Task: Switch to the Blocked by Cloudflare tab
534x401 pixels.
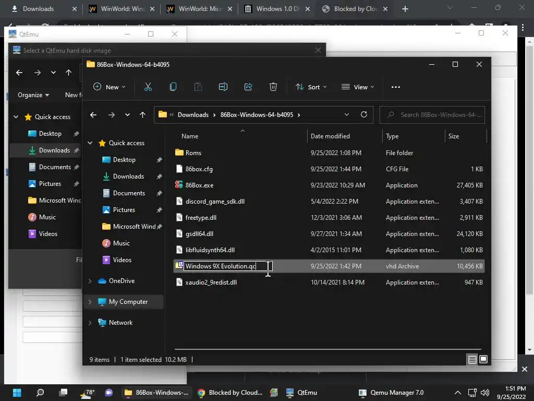Action: click(355, 9)
